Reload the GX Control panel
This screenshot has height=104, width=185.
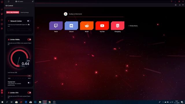click(x=9, y=1)
